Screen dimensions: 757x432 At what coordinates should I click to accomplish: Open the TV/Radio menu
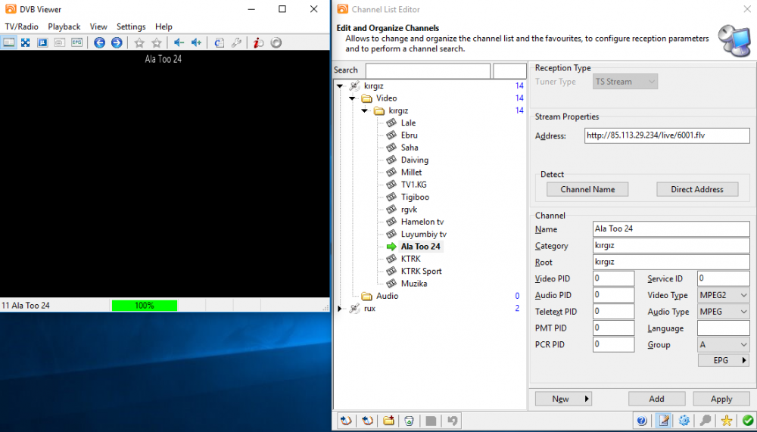pyautogui.click(x=22, y=26)
